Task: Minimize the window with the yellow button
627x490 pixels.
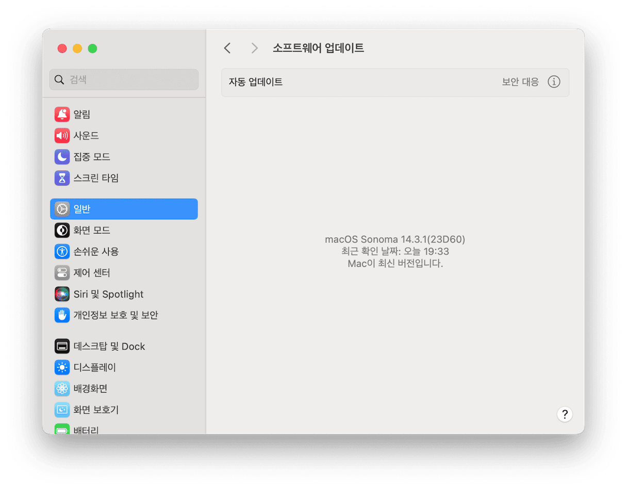Action: coord(77,48)
